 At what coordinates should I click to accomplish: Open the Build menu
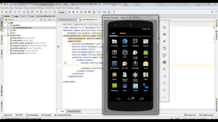pos(48,8)
